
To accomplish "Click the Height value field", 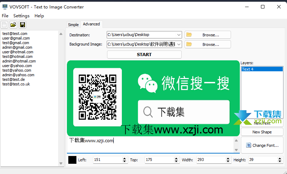I will click(263, 160).
